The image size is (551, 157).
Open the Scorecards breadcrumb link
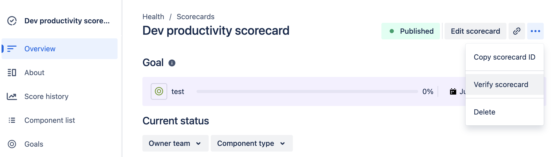pyautogui.click(x=195, y=17)
